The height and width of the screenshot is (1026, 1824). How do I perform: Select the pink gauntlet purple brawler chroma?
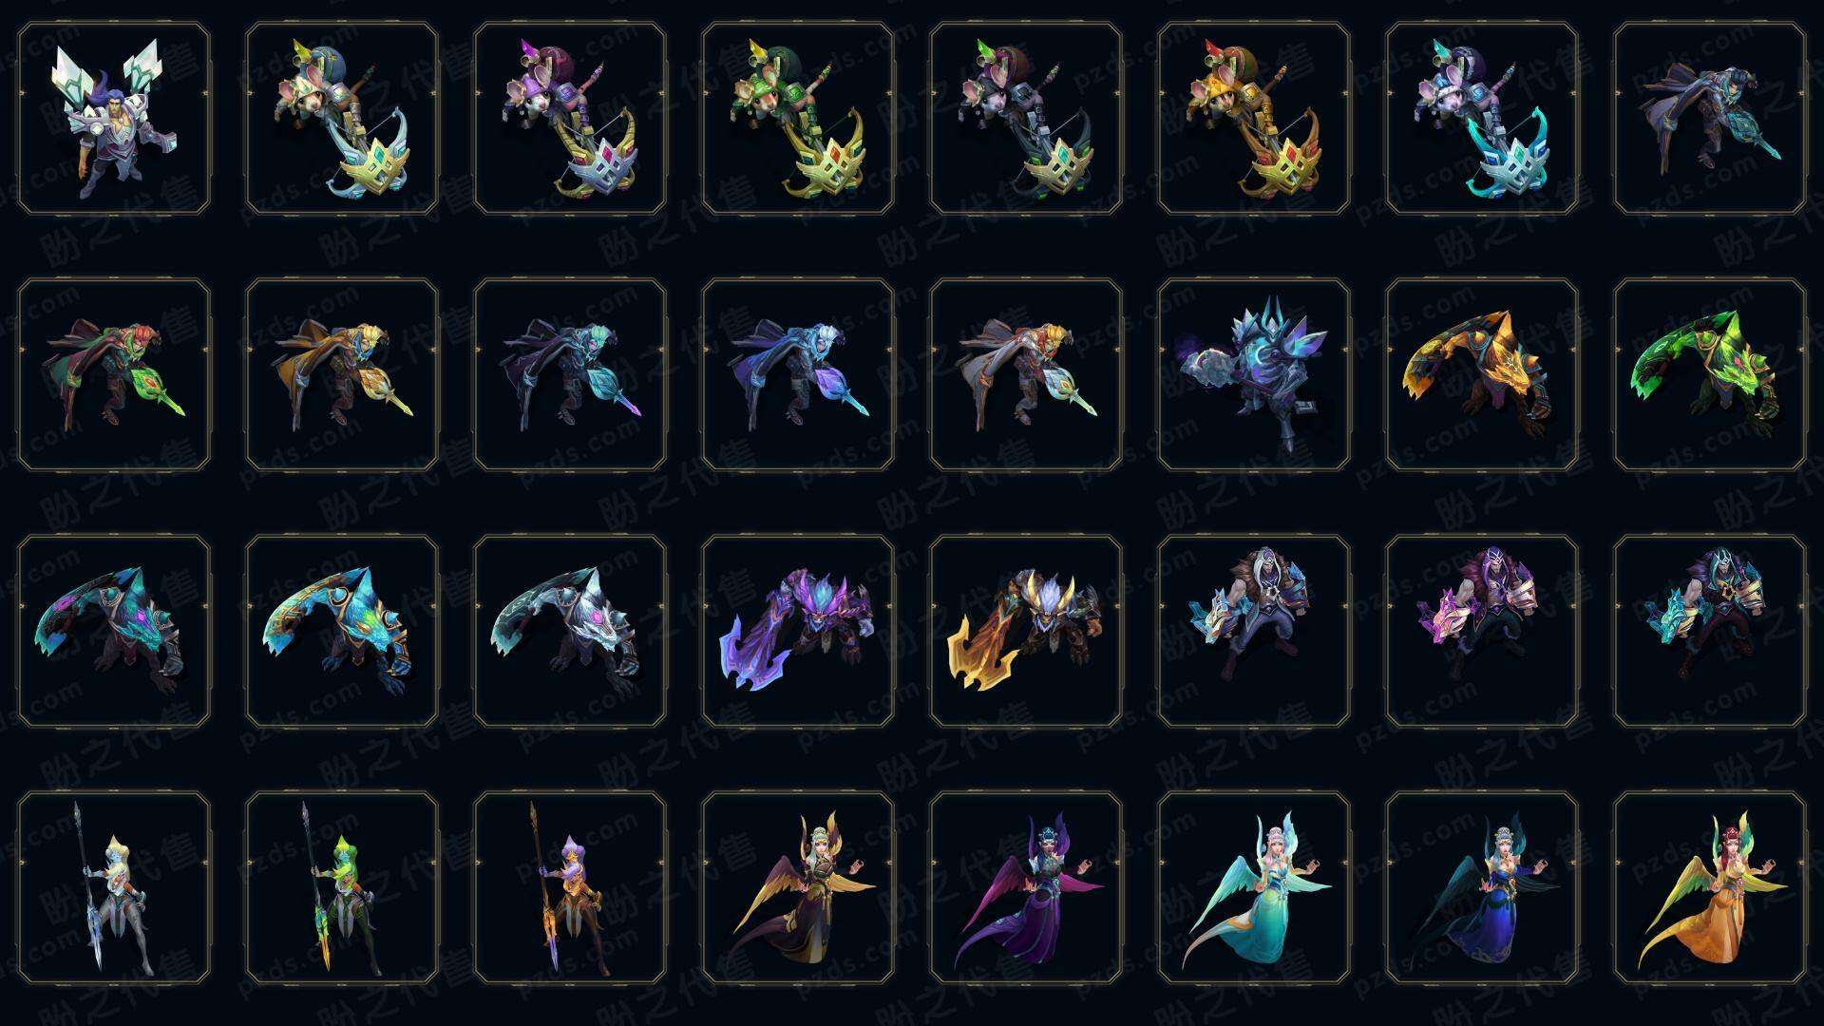1482,631
